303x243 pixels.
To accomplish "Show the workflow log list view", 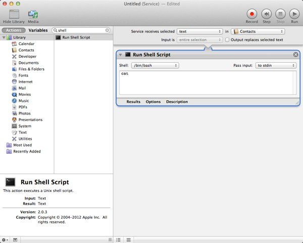I will (x=118, y=240).
